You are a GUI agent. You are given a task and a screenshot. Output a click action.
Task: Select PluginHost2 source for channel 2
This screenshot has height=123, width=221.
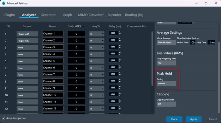(x=27, y=41)
